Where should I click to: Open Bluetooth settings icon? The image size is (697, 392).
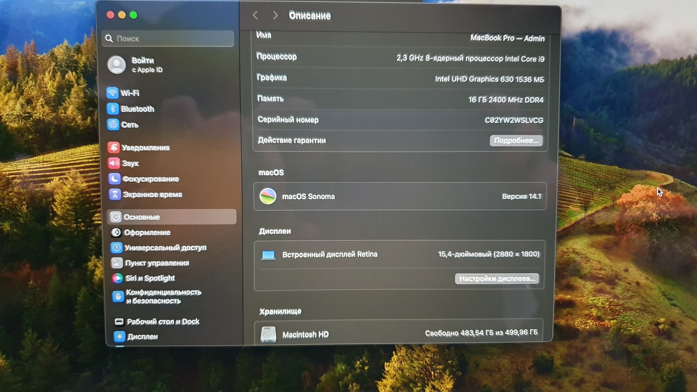[113, 109]
